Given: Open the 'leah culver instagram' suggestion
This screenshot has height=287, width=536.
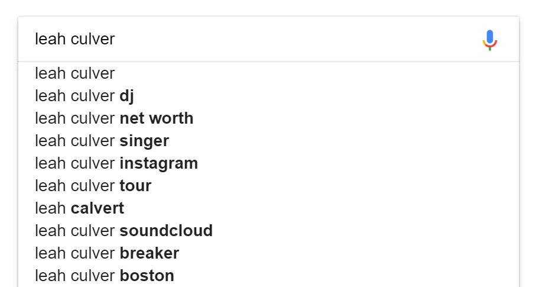Looking at the screenshot, I should pos(116,163).
